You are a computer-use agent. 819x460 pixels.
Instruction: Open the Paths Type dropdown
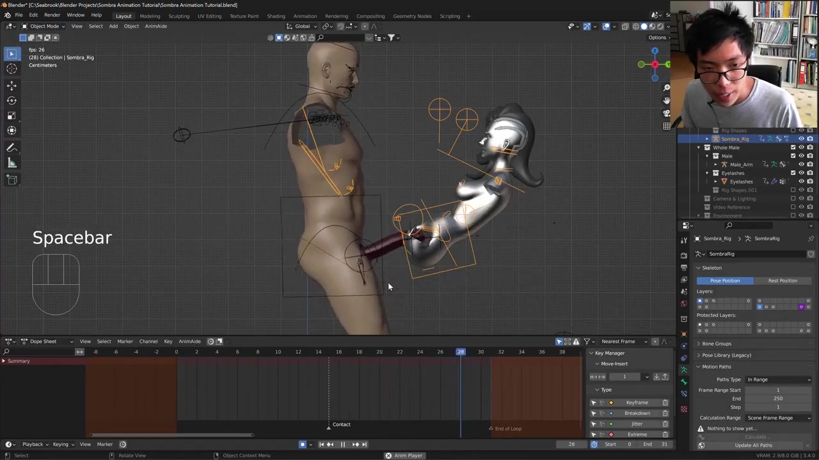pos(778,379)
